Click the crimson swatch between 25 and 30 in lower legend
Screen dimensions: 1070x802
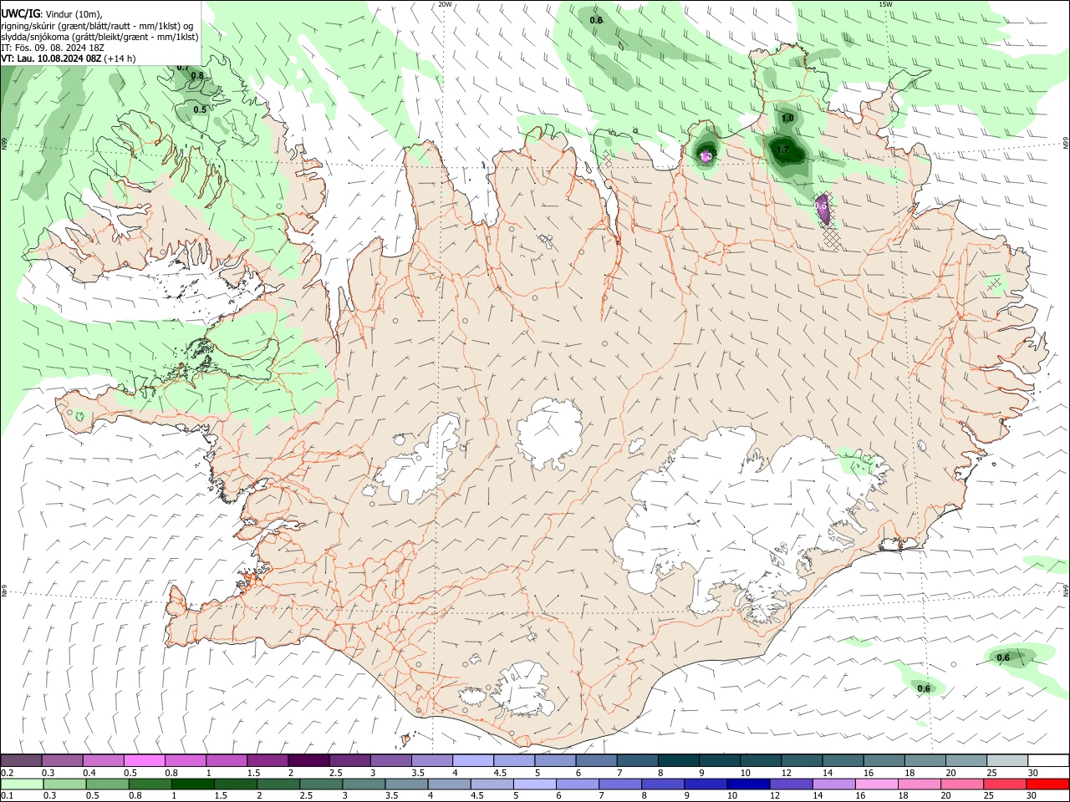click(1006, 784)
